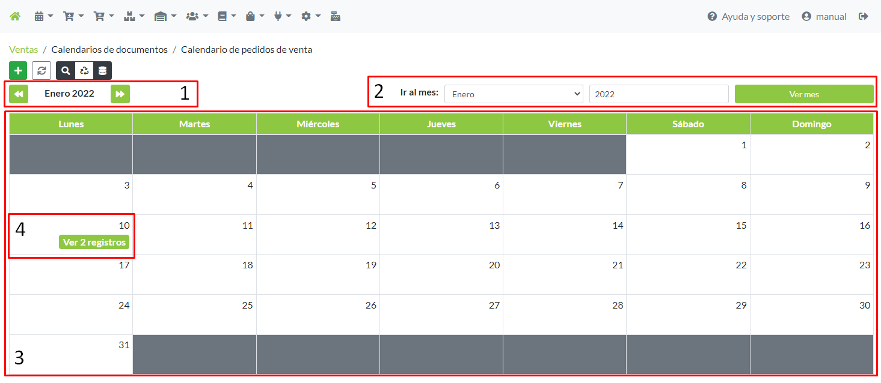This screenshot has width=881, height=383.
Task: Click the magnifier search icon
Action: click(x=66, y=70)
